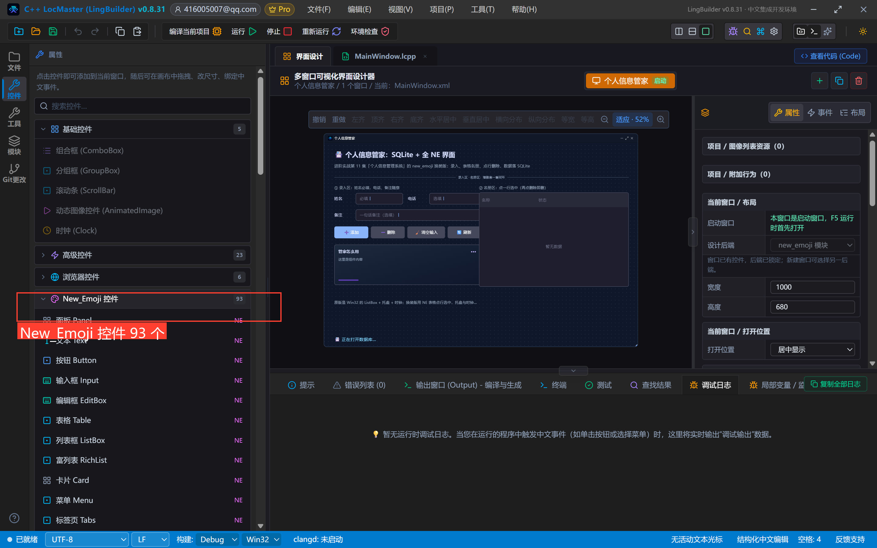Switch to the 事件 tab in properties
Viewport: 877px width, 548px height.
click(820, 113)
